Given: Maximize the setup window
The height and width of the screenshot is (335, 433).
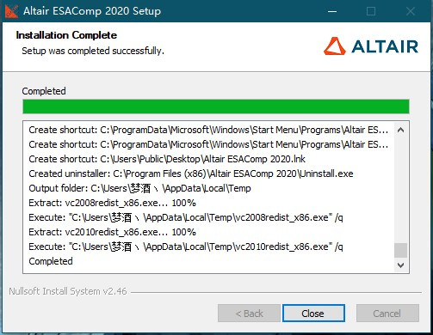Looking at the screenshot, I should coord(371,11).
